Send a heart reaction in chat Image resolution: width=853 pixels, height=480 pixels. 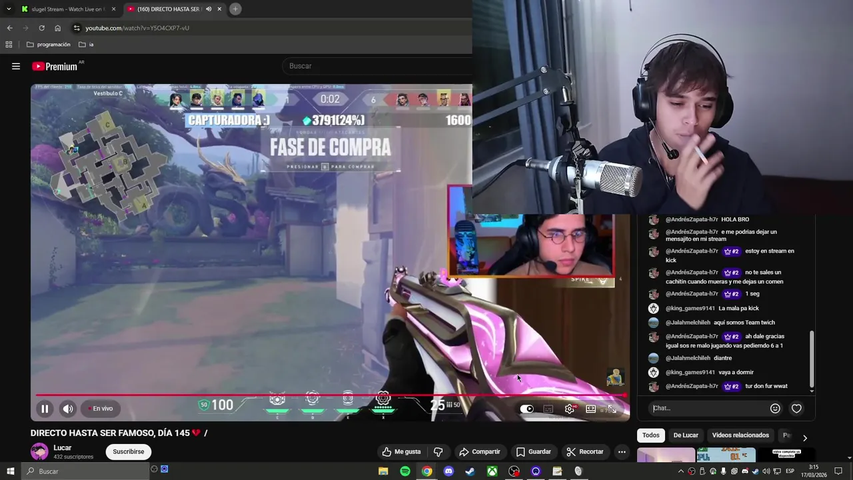click(796, 408)
